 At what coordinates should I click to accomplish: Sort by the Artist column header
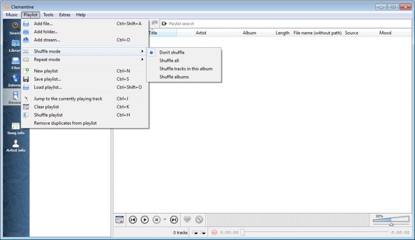coord(201,33)
